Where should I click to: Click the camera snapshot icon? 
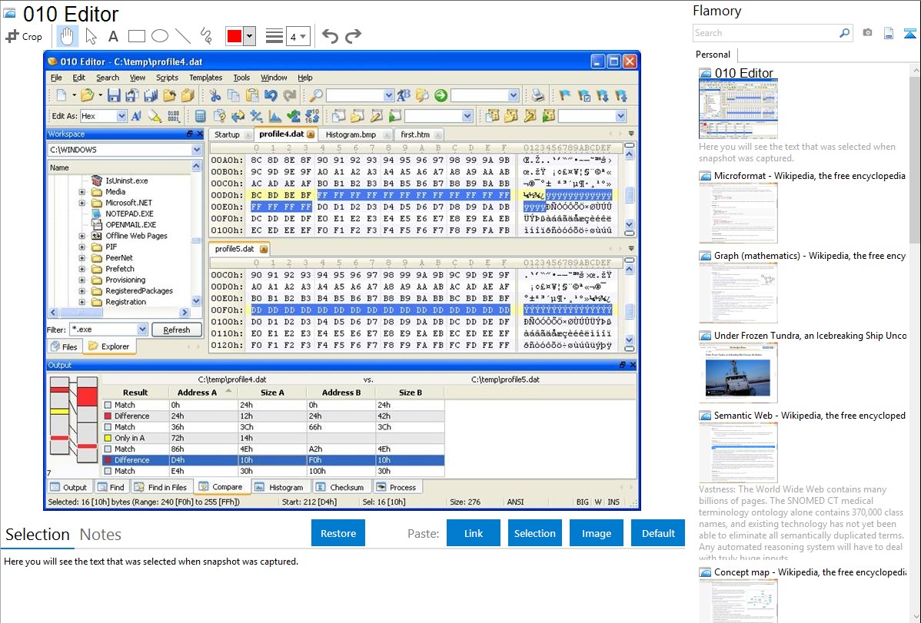click(x=867, y=33)
